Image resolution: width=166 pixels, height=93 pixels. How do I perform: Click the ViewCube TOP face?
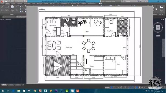[x=158, y=27]
